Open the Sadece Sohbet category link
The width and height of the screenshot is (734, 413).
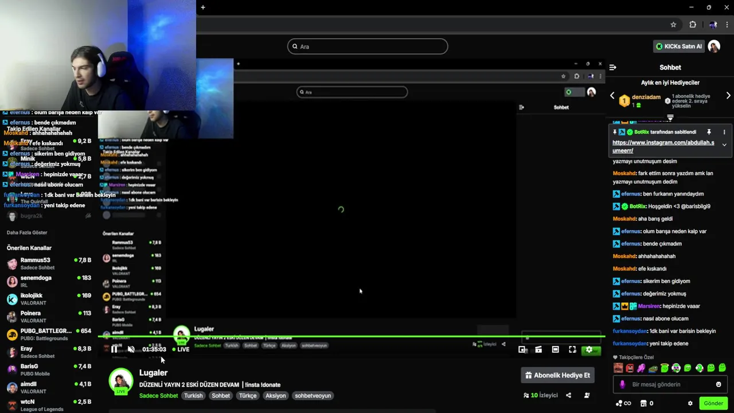tap(158, 396)
